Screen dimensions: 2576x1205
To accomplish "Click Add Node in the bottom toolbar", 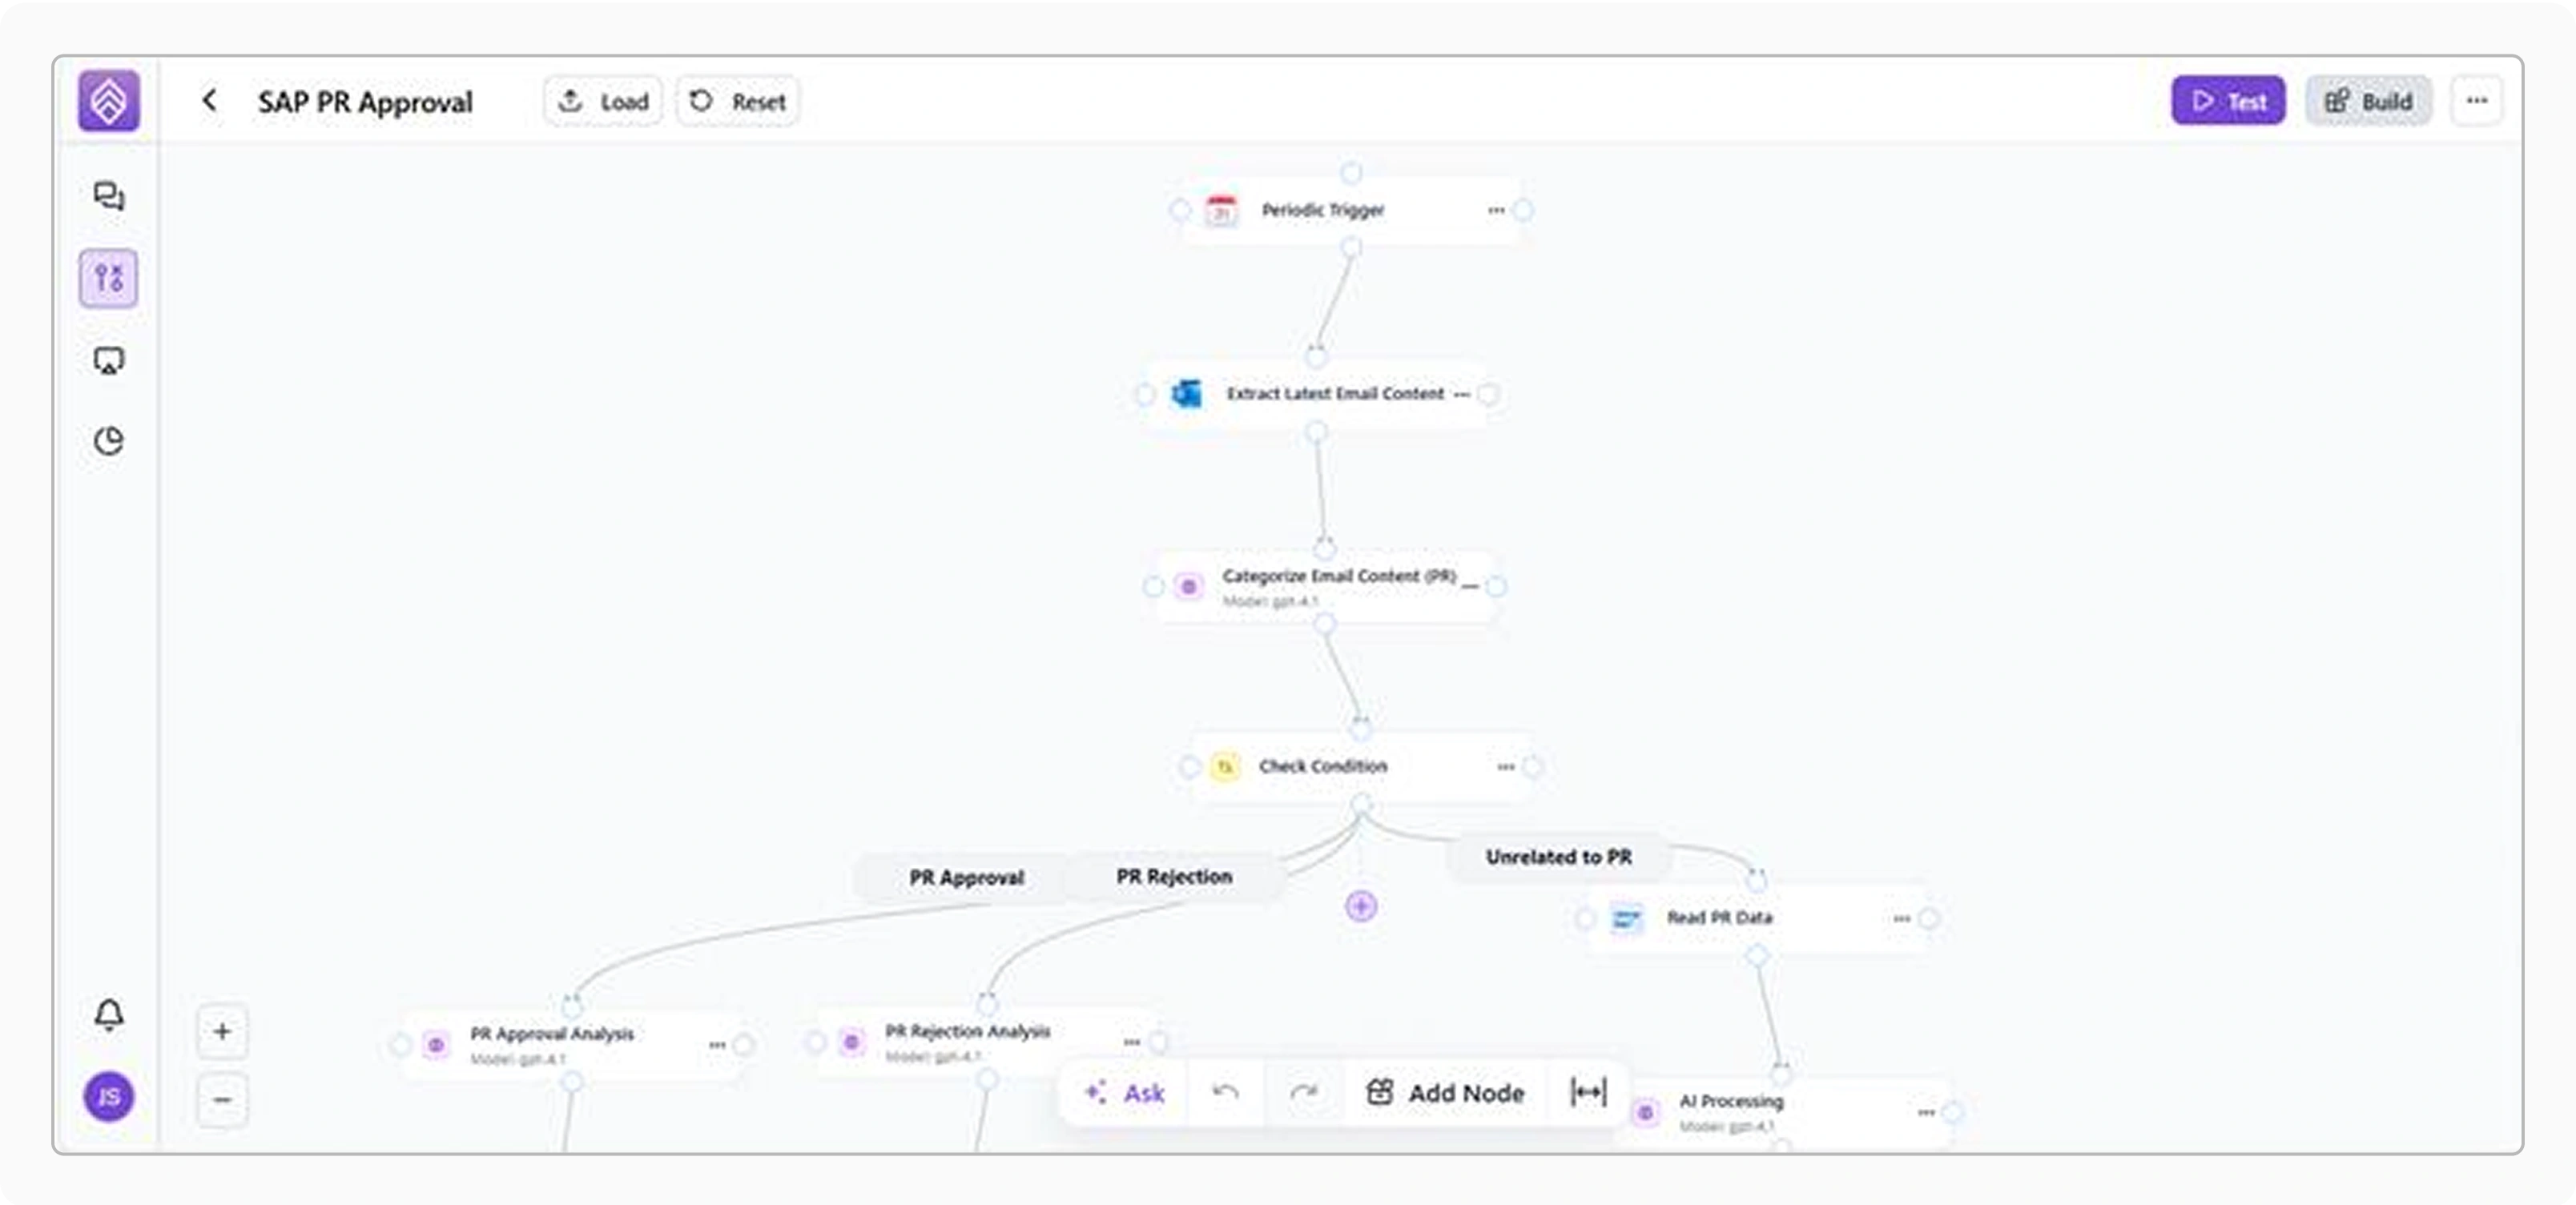I will click(x=1444, y=1093).
